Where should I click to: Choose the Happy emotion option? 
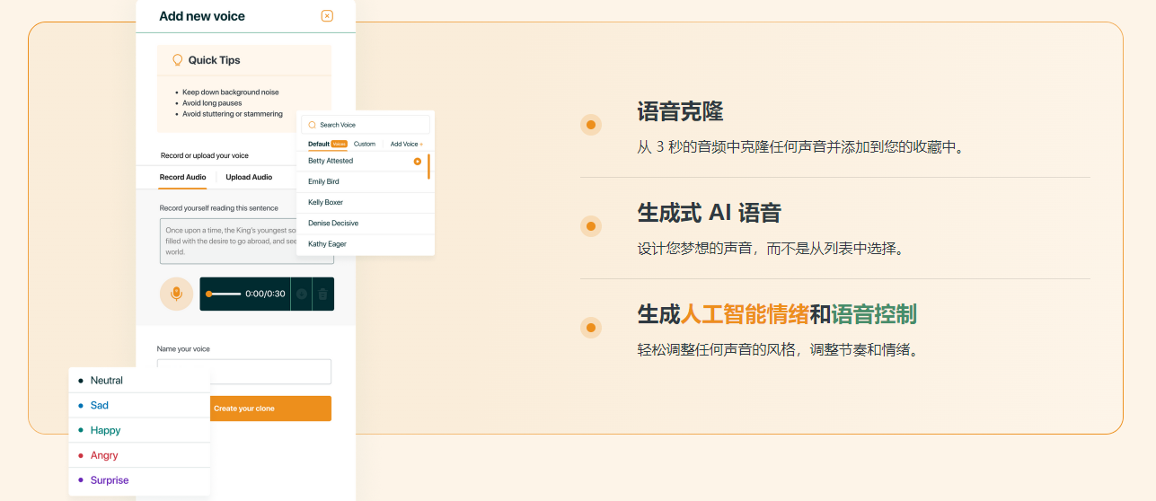tap(105, 430)
